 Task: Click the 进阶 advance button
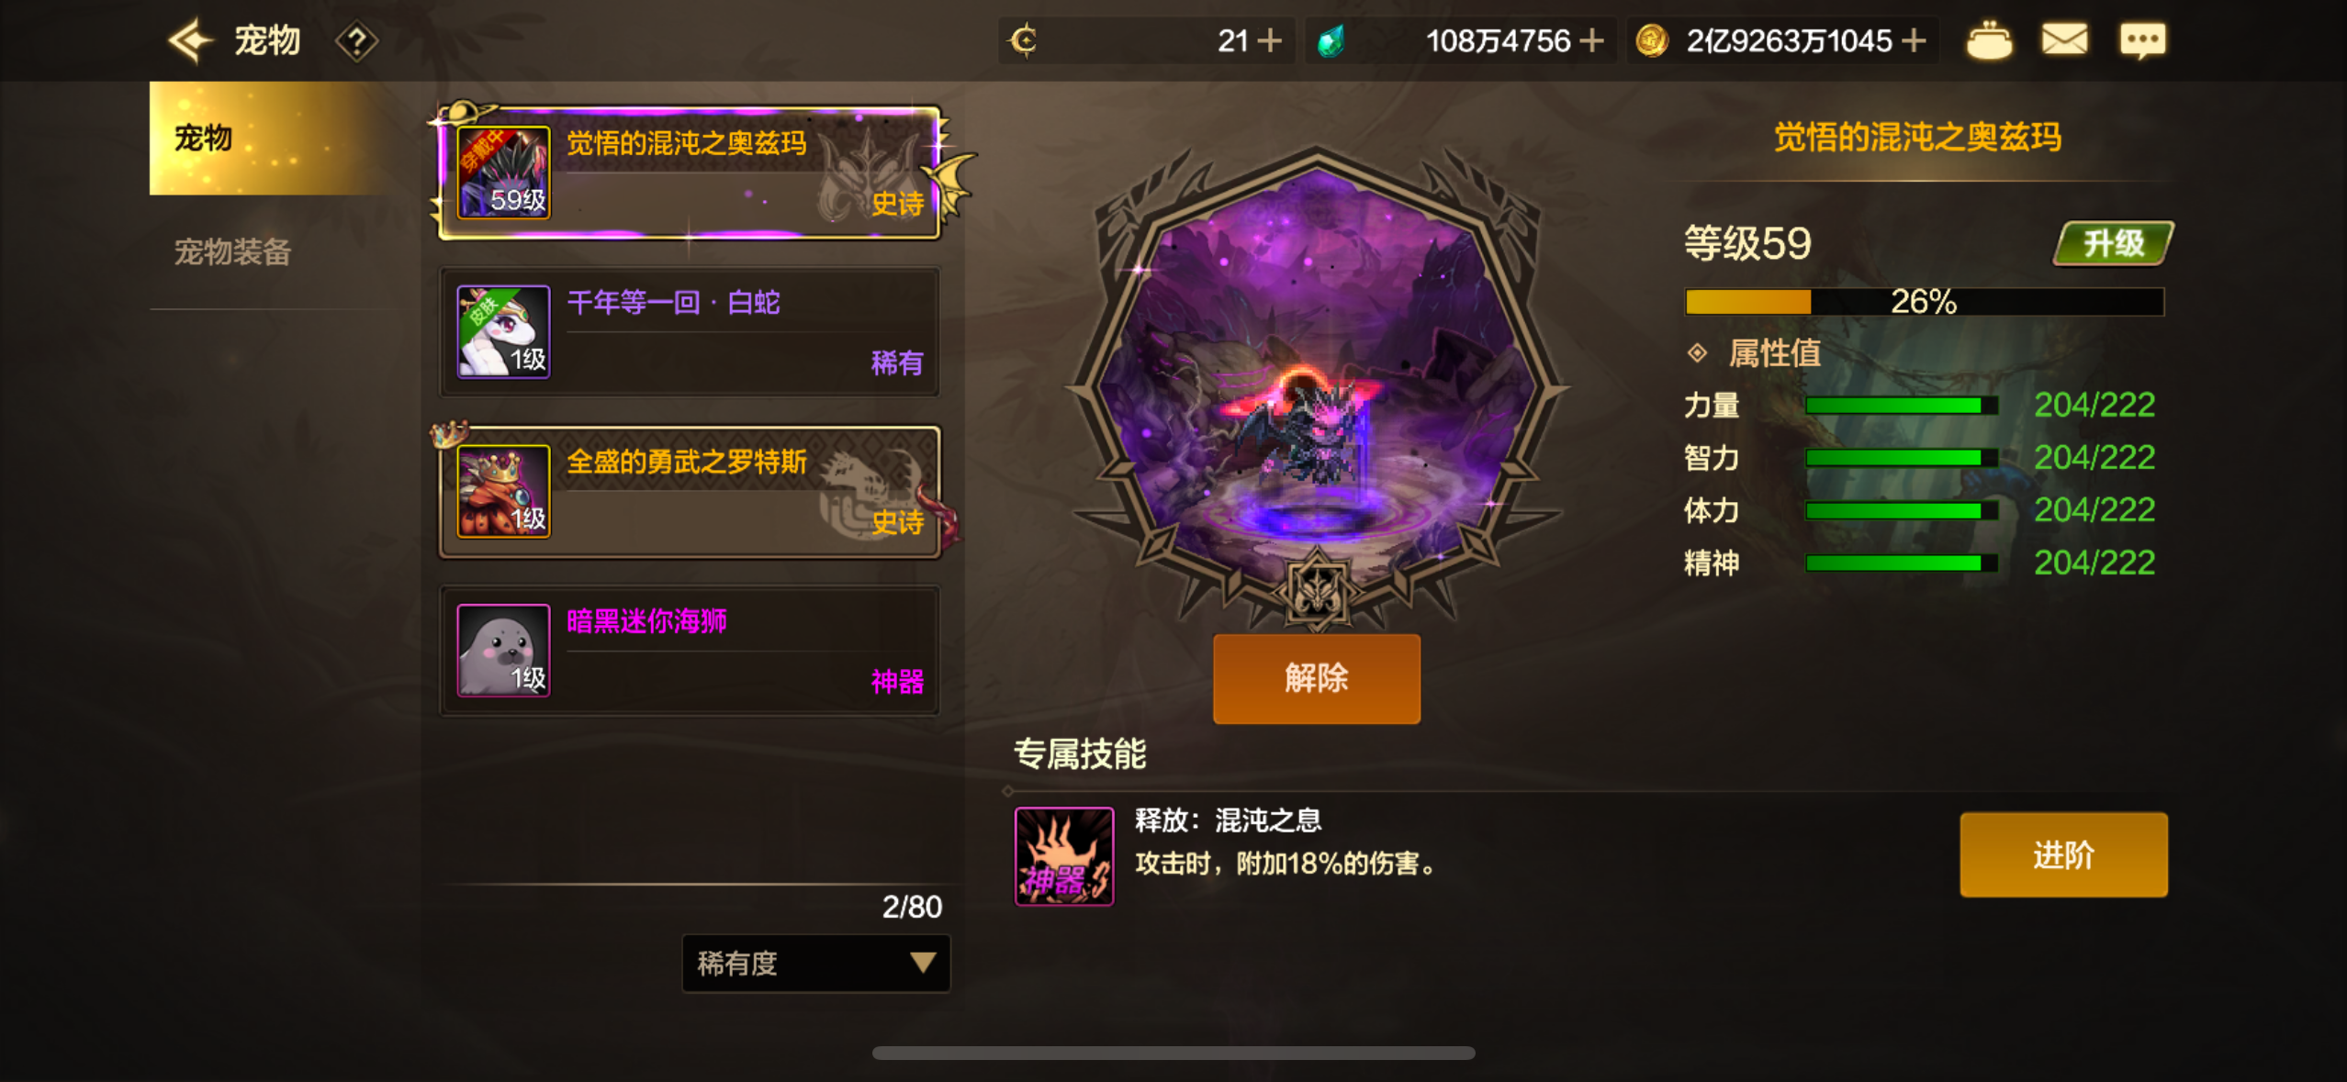(x=2063, y=854)
